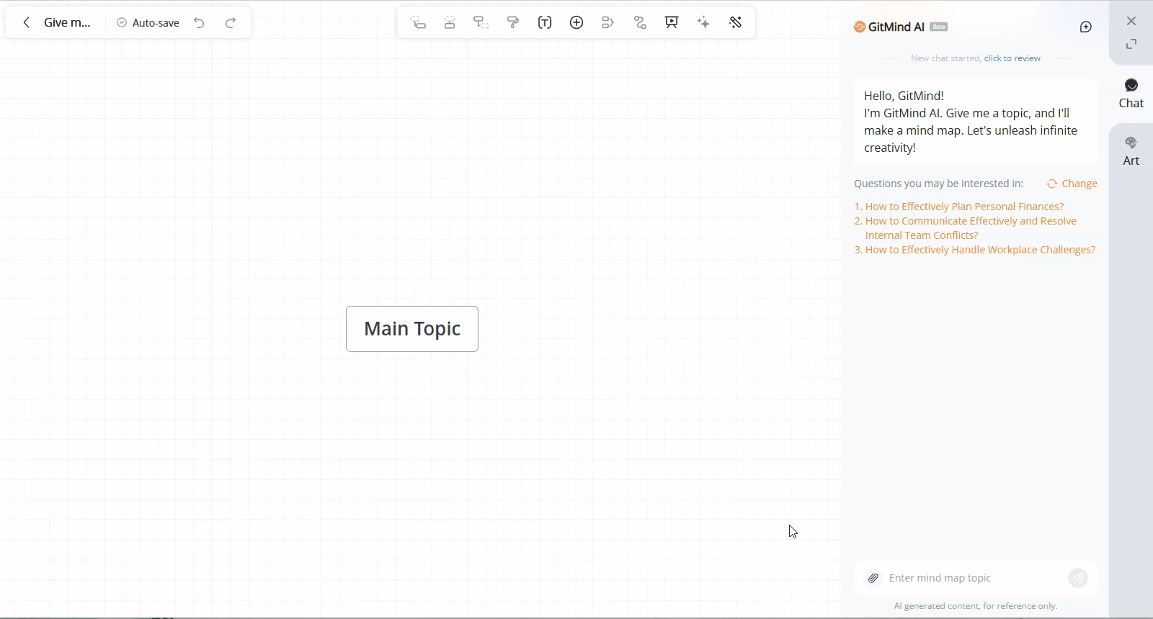Undo the last action

coord(199,23)
